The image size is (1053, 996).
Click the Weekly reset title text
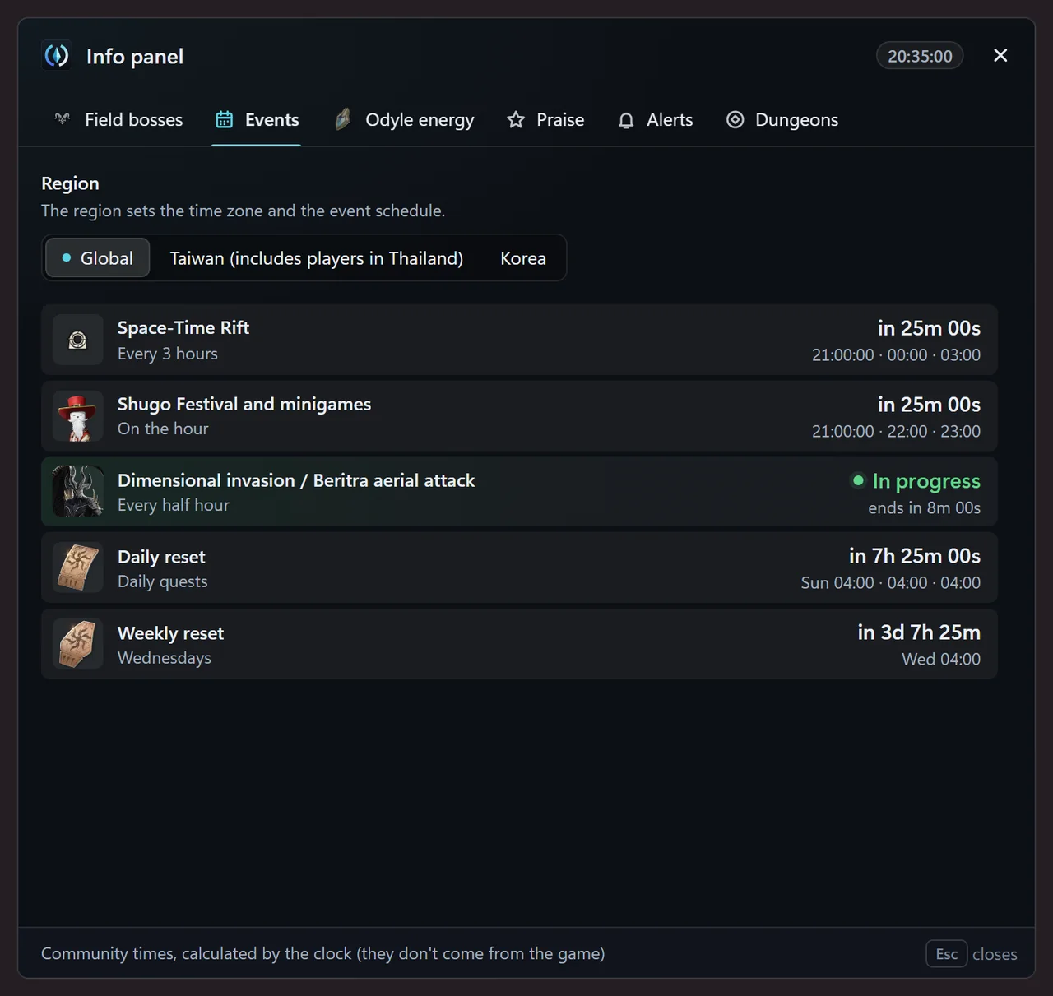pyautogui.click(x=170, y=633)
